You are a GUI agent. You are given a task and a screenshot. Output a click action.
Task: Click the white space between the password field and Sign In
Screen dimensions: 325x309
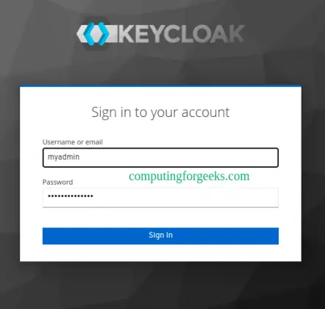[x=160, y=218]
